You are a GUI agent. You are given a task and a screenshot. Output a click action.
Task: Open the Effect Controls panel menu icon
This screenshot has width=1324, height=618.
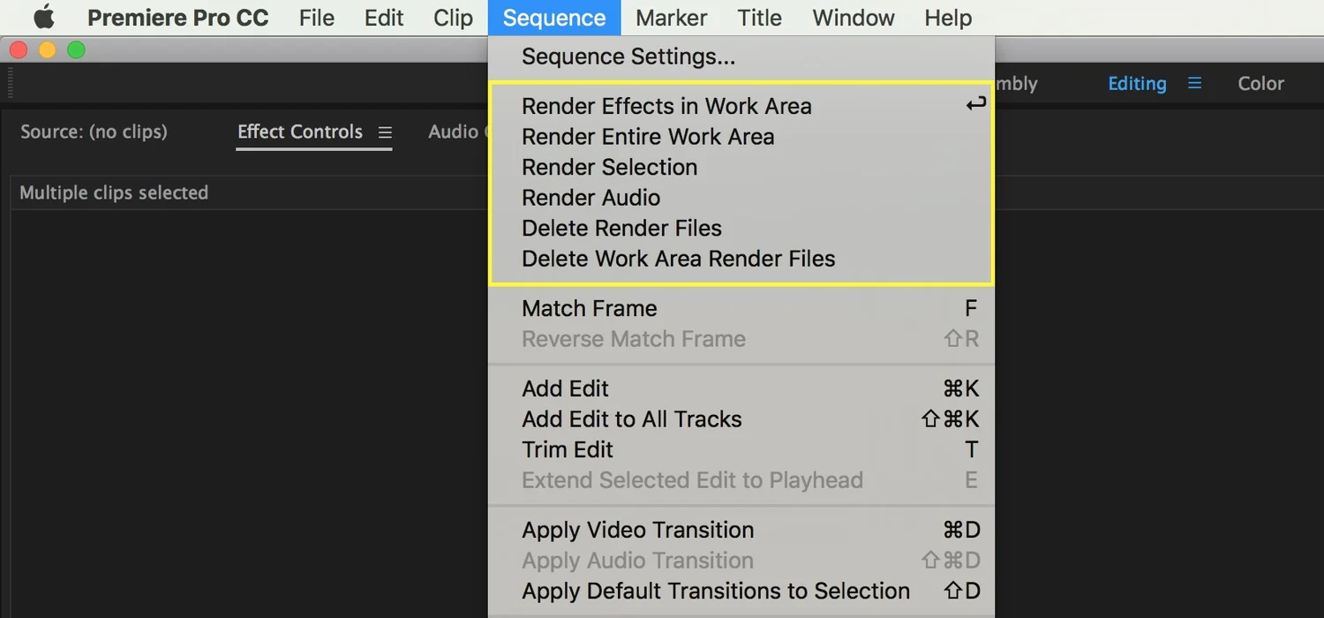pos(385,132)
